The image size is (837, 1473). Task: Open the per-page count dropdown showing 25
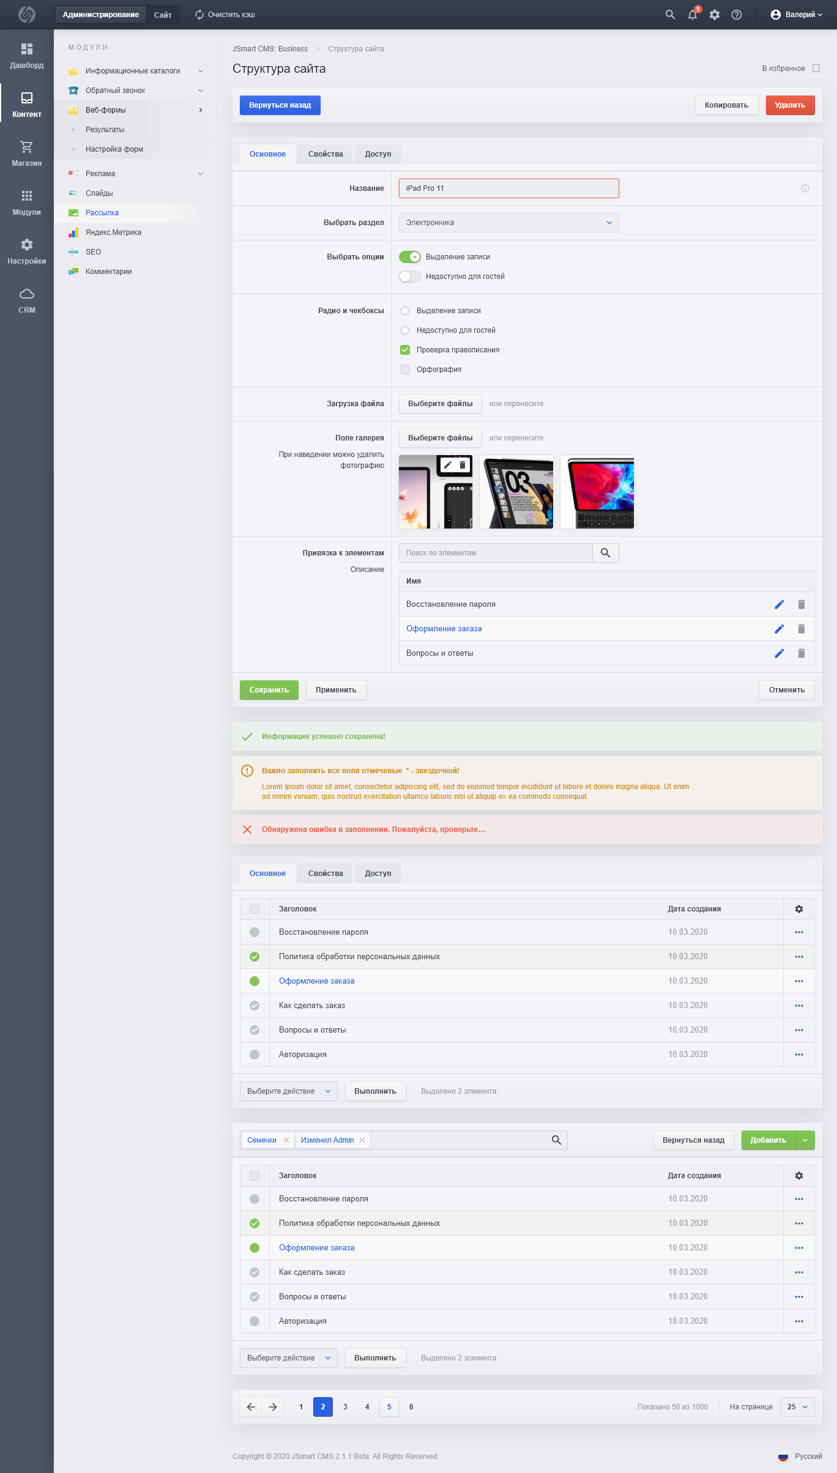click(797, 1407)
